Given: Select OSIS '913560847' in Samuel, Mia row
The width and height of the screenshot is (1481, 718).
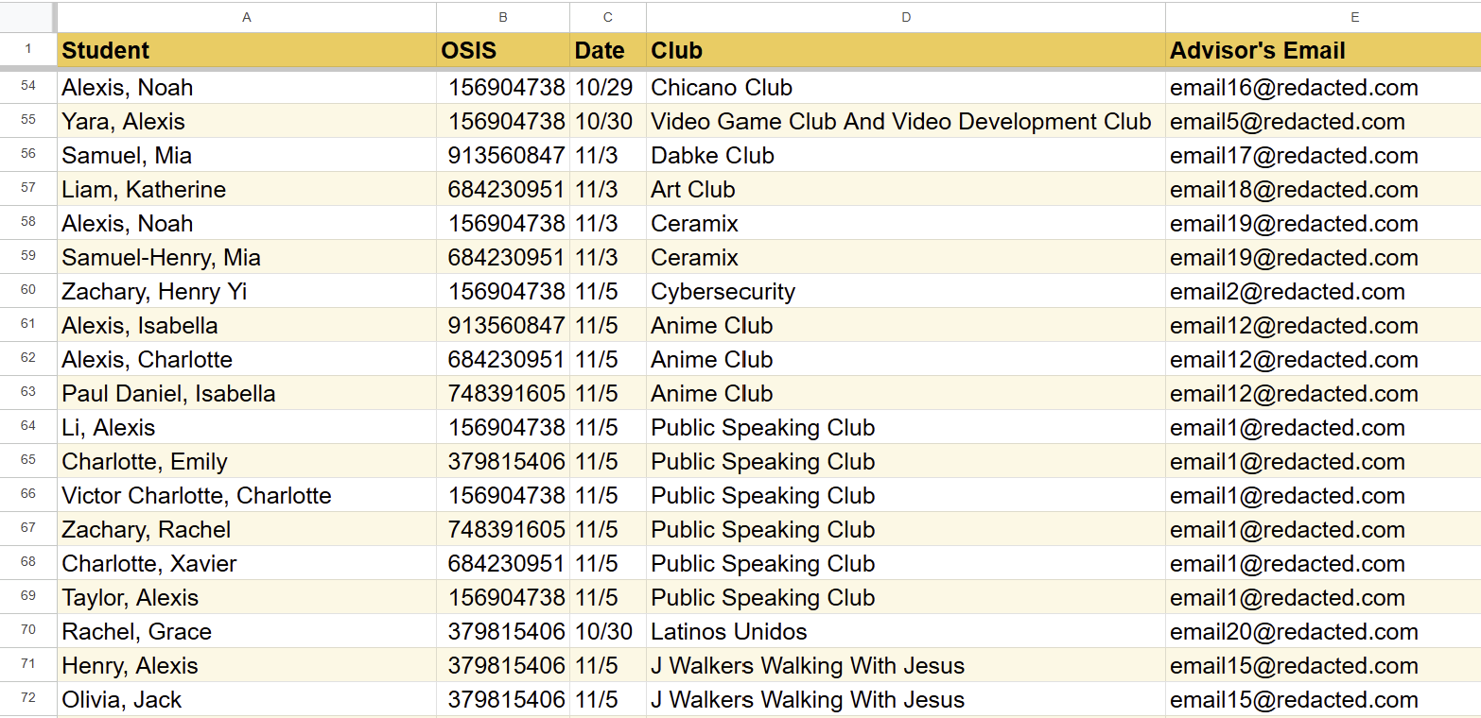Looking at the screenshot, I should 503,155.
